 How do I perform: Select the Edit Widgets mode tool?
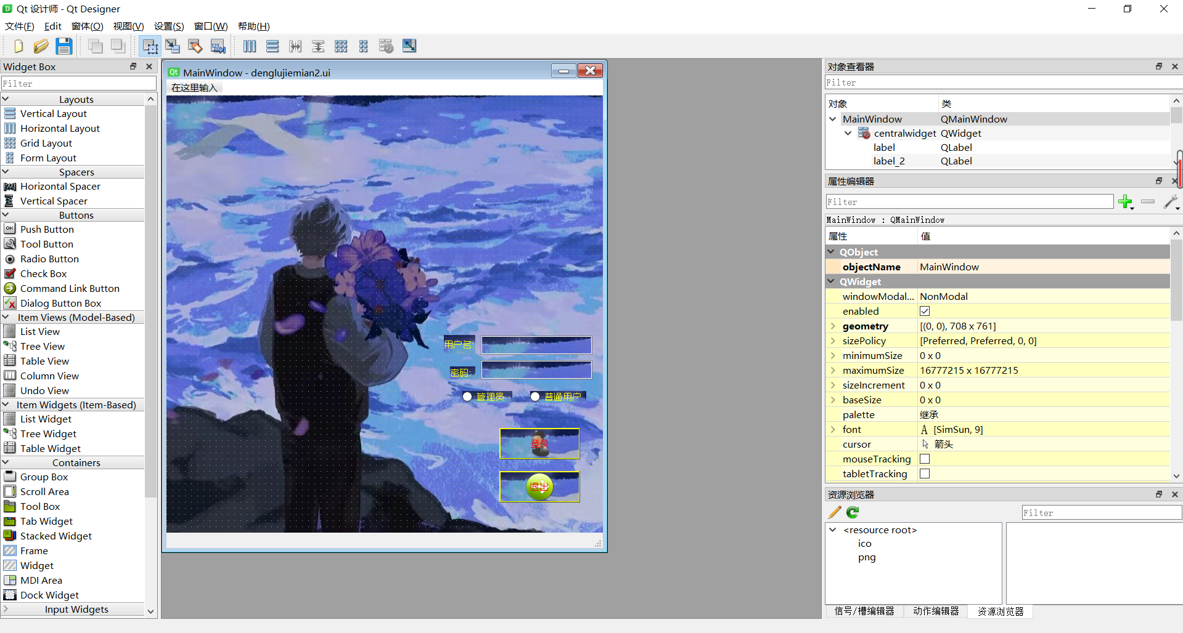[x=150, y=46]
